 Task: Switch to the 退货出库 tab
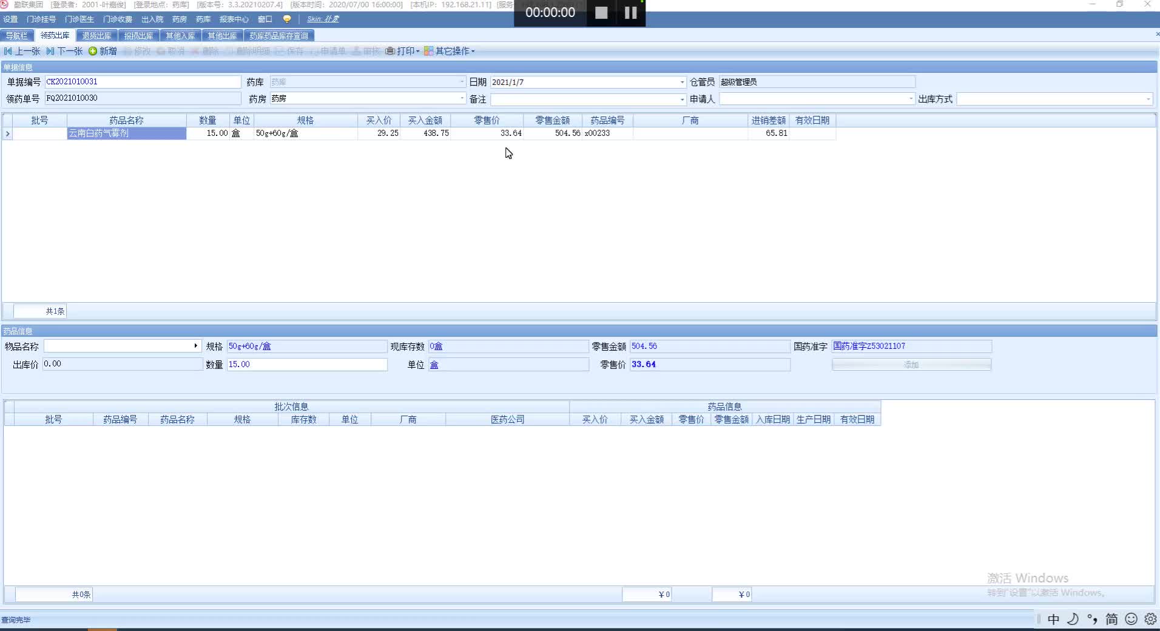tap(97, 36)
